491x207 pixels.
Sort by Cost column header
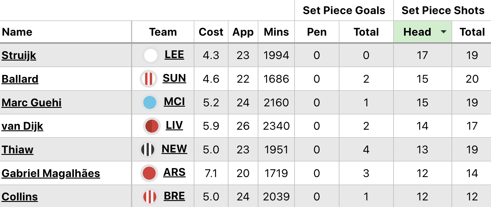[211, 32]
